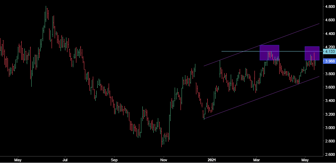The width and height of the screenshot is (336, 163).
Task: Click the Sep date label
Action: coord(114,160)
